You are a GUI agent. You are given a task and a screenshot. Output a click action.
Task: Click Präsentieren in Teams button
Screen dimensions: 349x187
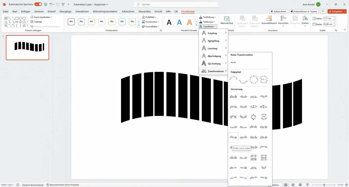(x=304, y=11)
